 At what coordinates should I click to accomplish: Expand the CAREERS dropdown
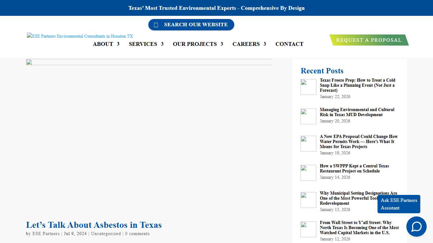[x=247, y=44]
